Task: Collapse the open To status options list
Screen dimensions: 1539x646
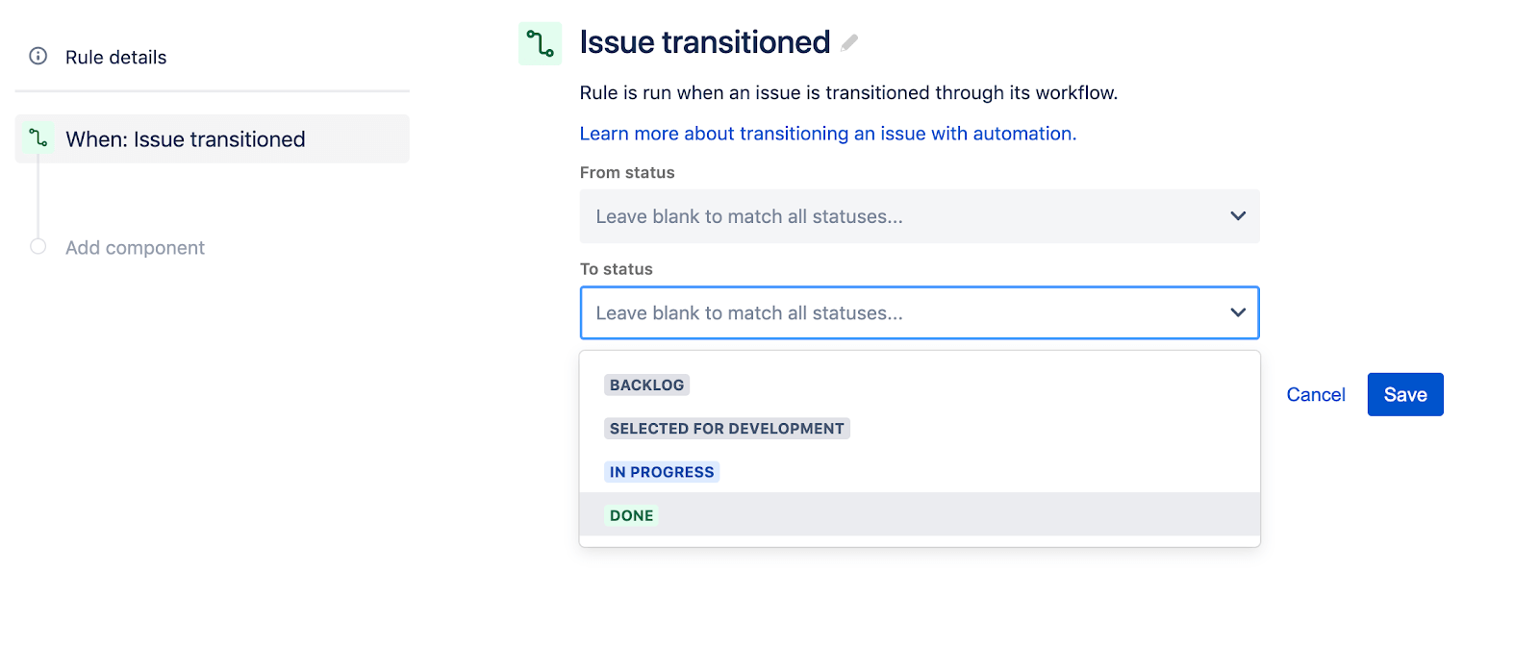Action: [1238, 312]
